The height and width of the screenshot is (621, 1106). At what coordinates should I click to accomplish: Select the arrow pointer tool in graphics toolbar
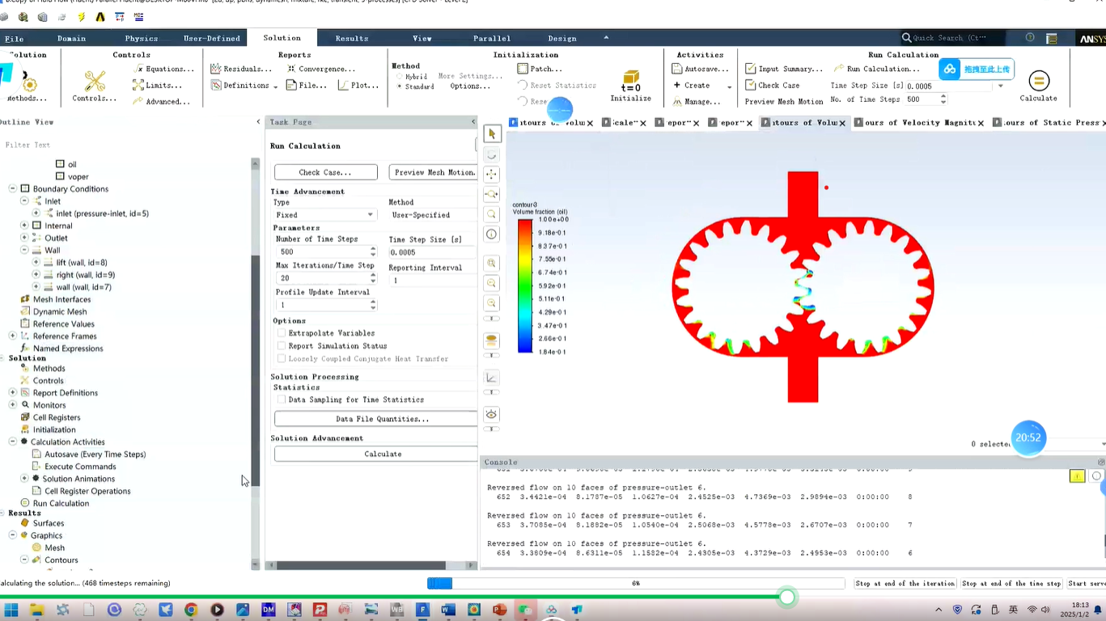[492, 134]
